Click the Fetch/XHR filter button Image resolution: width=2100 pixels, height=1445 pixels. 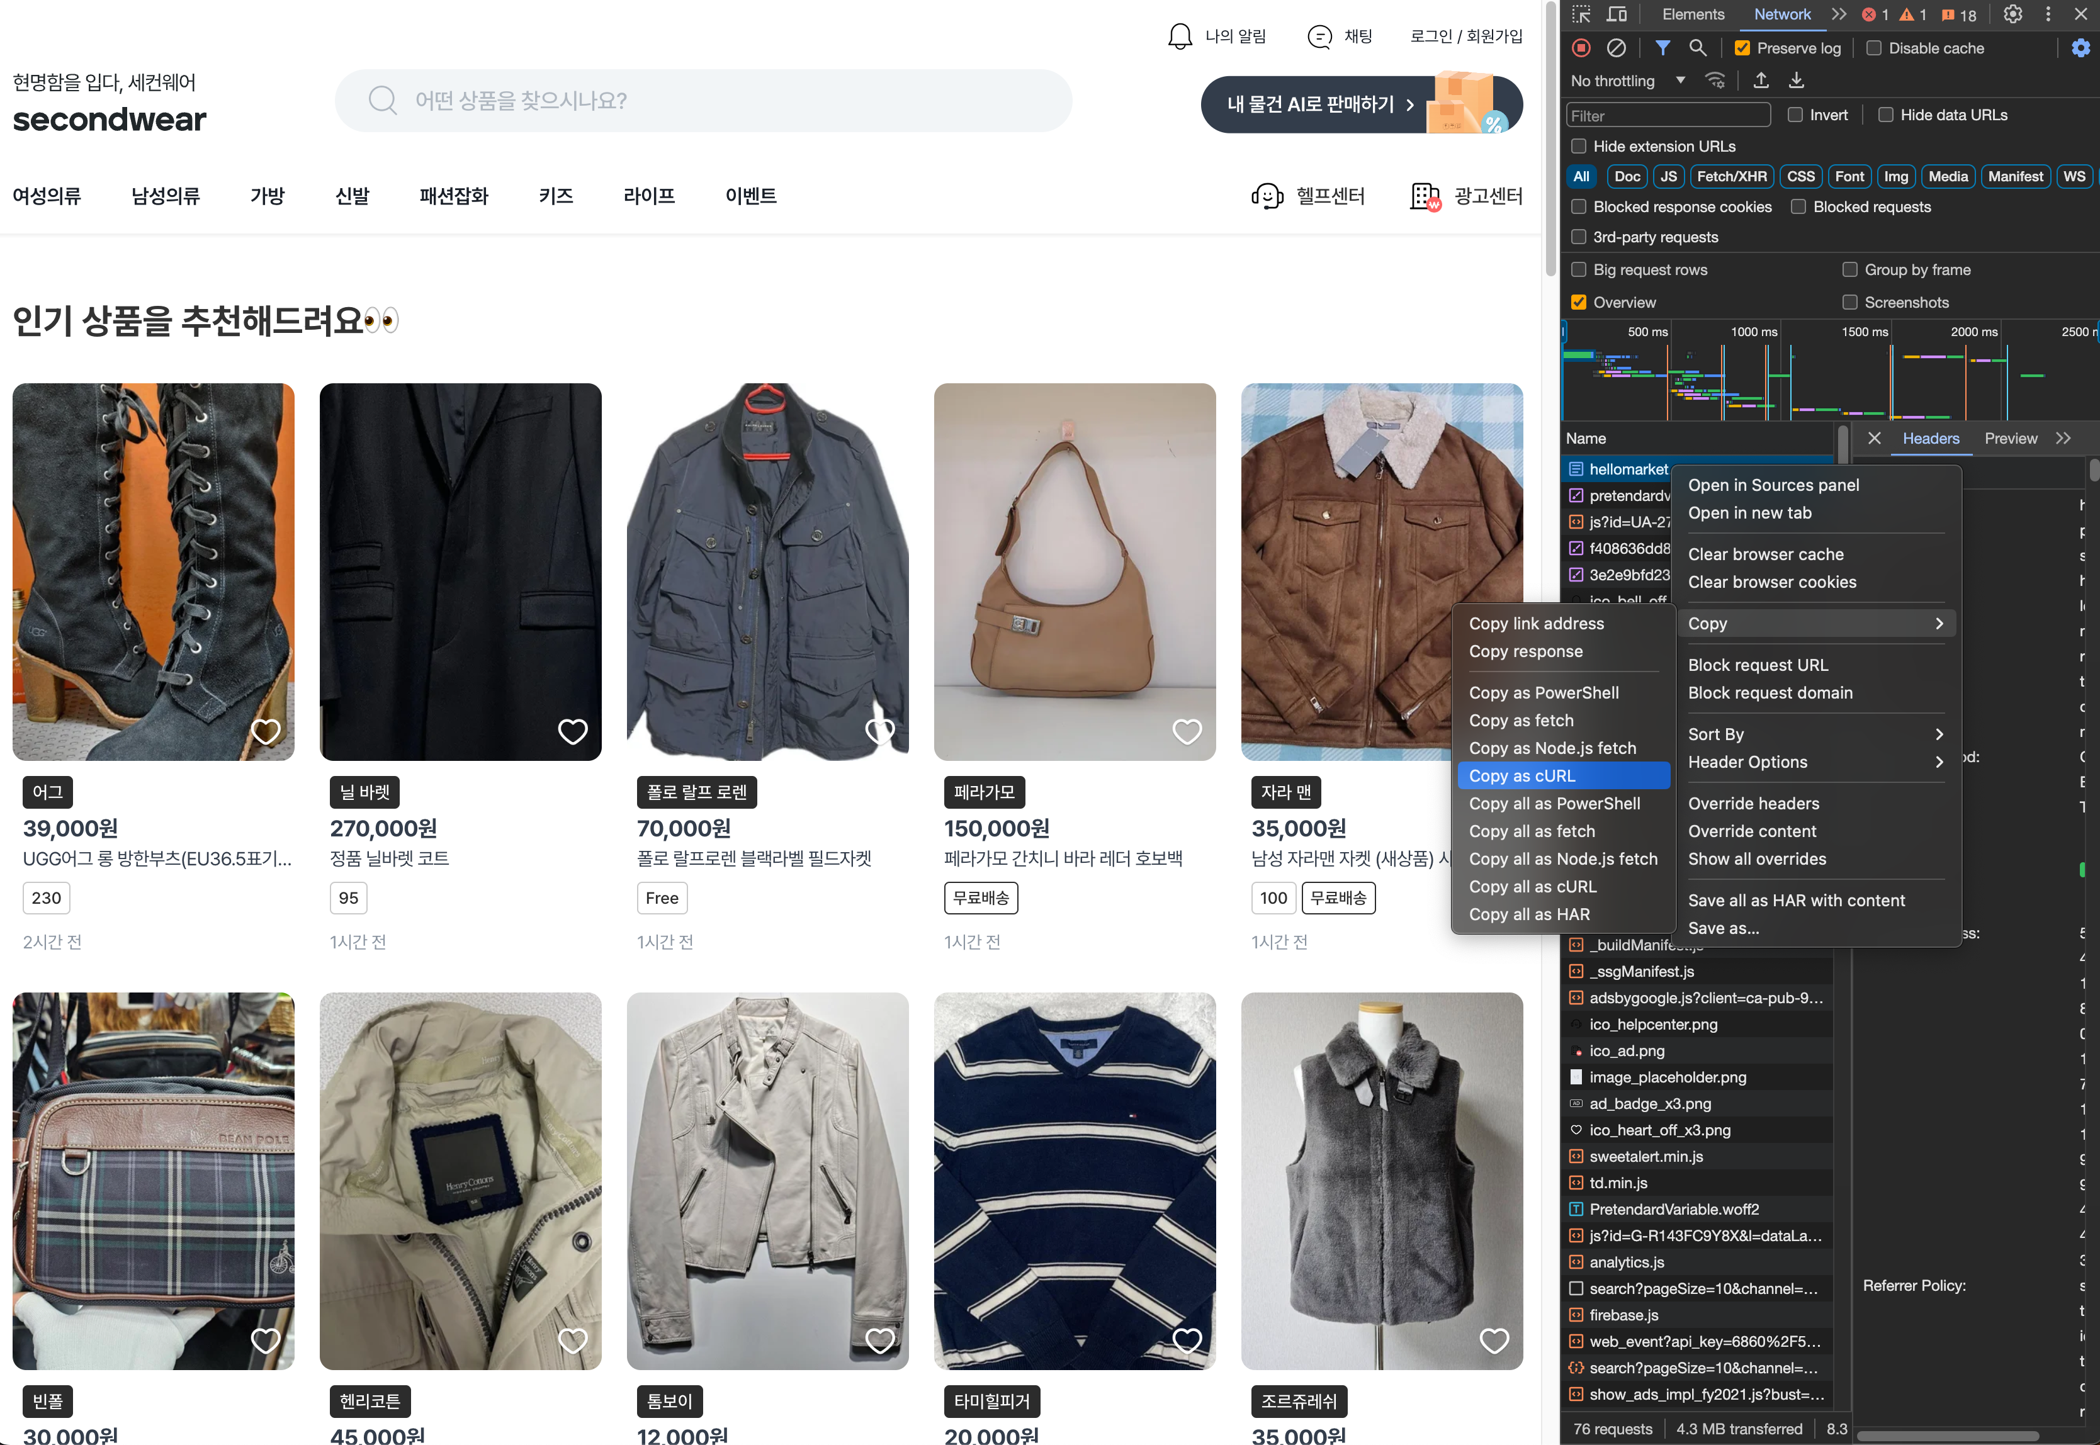pos(1730,177)
